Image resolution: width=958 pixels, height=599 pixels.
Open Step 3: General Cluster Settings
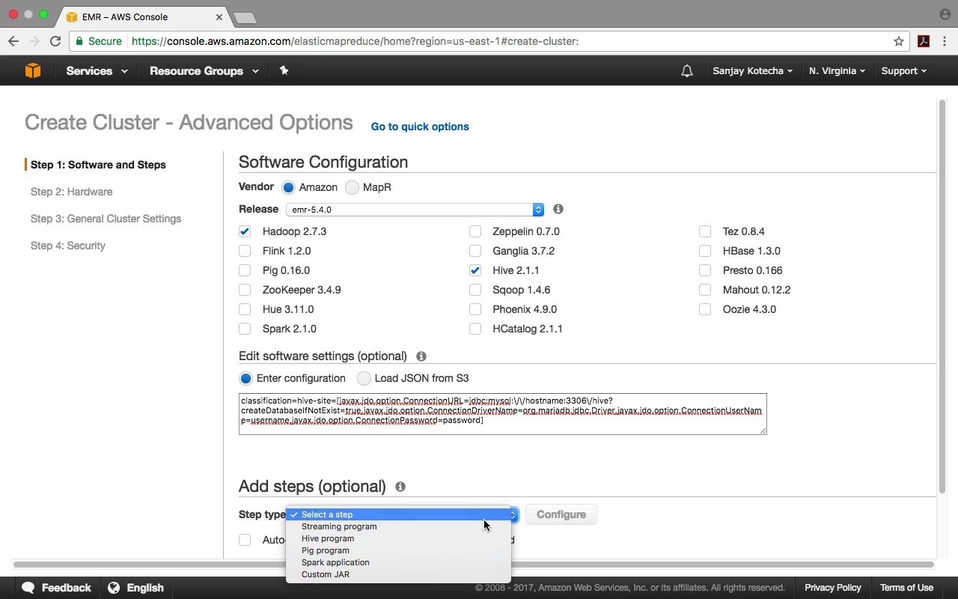(106, 219)
